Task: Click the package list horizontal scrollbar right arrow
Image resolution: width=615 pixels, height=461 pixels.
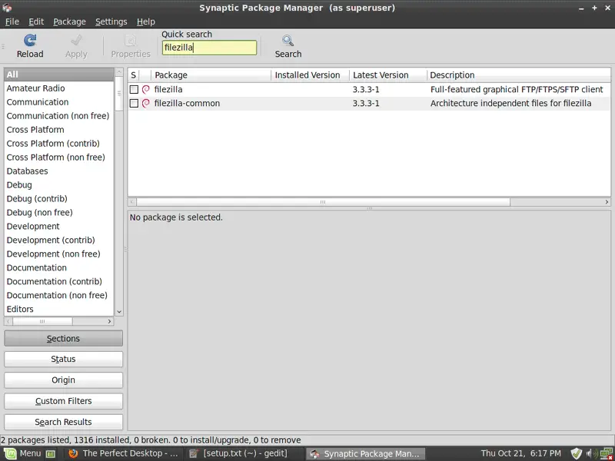Action: (x=607, y=202)
